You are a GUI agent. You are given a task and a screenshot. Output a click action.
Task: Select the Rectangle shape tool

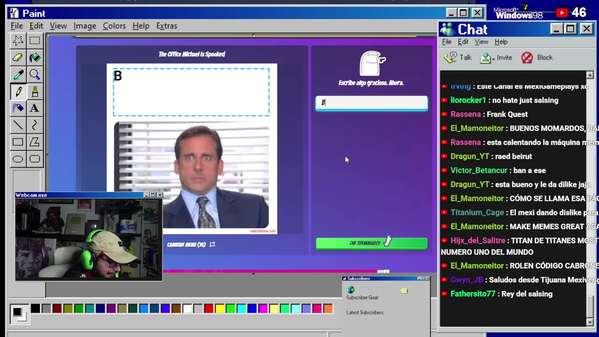[18, 142]
